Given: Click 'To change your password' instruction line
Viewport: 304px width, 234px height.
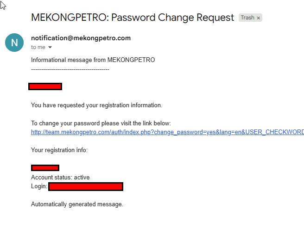Looking at the screenshot, I should 101,123.
